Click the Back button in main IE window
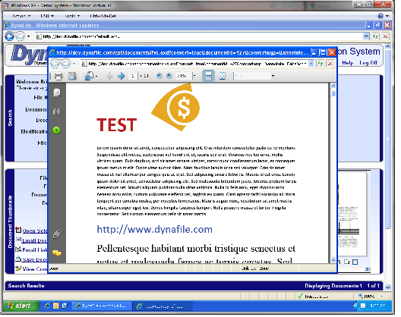The height and width of the screenshot is (317, 401). (x=9, y=36)
